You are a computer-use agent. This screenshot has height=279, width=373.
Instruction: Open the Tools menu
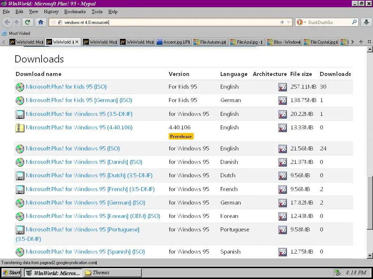[x=97, y=12]
